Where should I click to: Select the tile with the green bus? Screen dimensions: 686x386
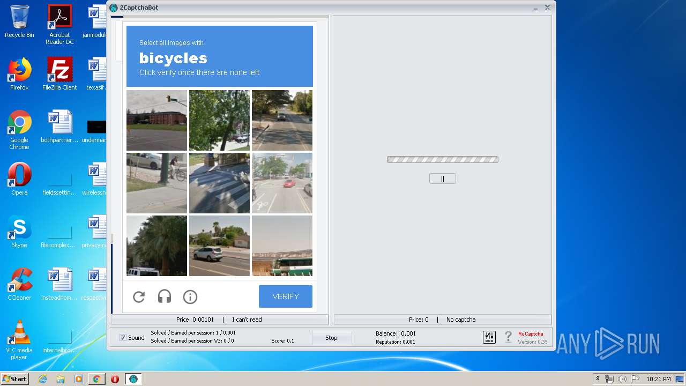(282, 246)
